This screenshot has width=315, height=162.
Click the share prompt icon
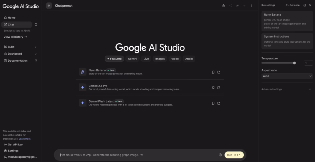coord(230,6)
